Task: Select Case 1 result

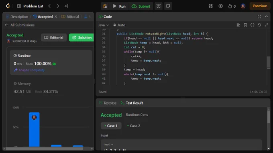Action: [111, 126]
